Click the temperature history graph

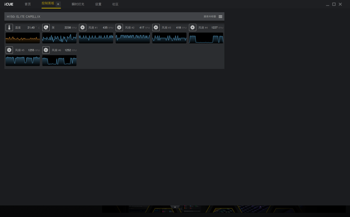(x=23, y=38)
